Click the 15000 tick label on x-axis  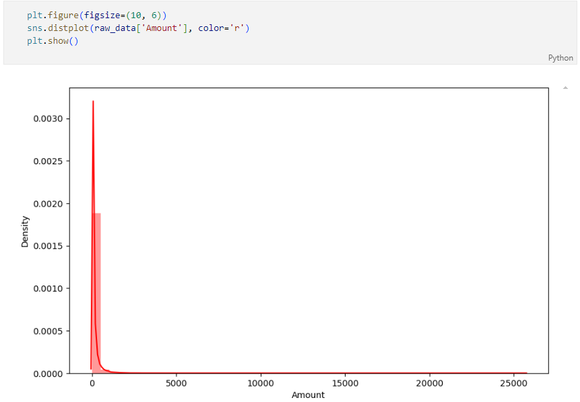click(x=345, y=384)
